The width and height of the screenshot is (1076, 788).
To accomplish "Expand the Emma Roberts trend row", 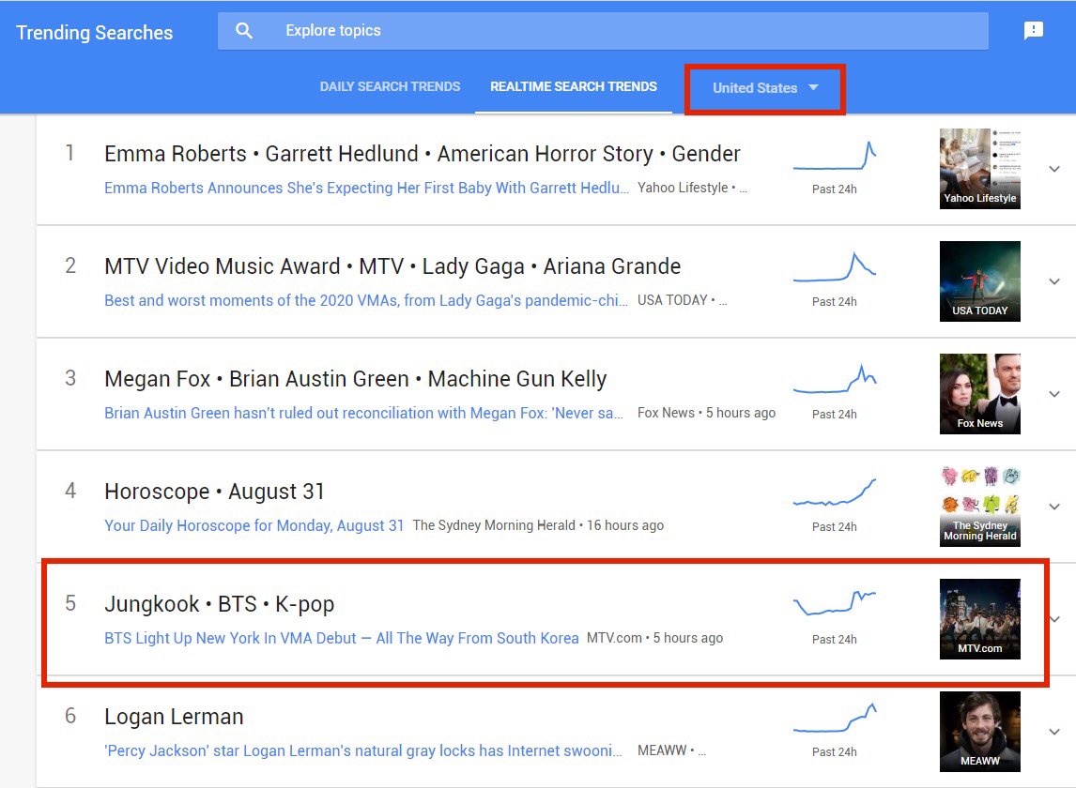I will pyautogui.click(x=1054, y=169).
